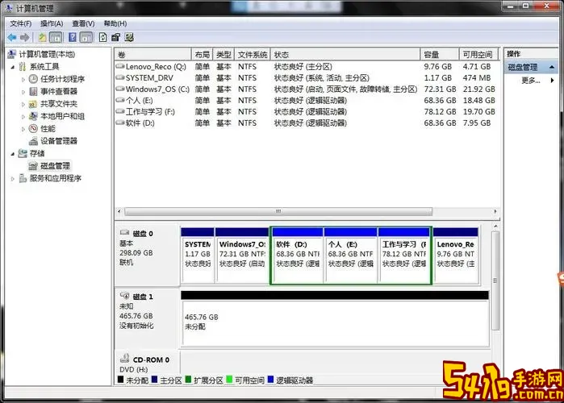
Task: Open 事件查看器 tree item
Action: pyautogui.click(x=59, y=91)
